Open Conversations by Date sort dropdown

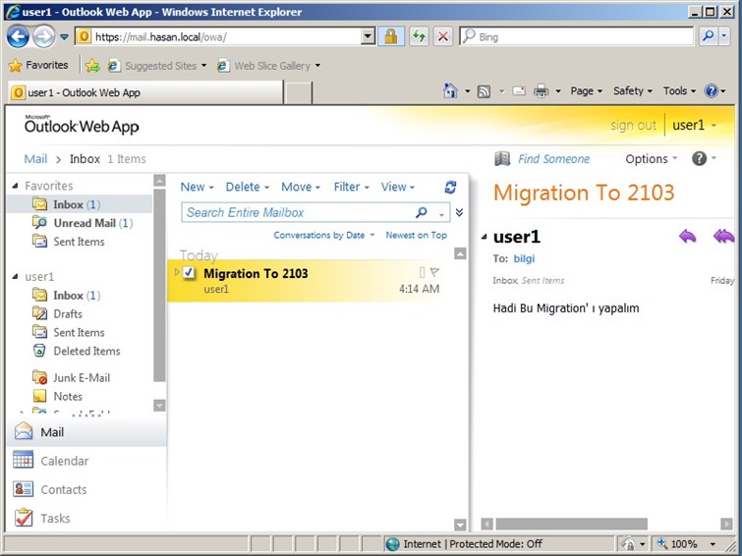tap(324, 235)
